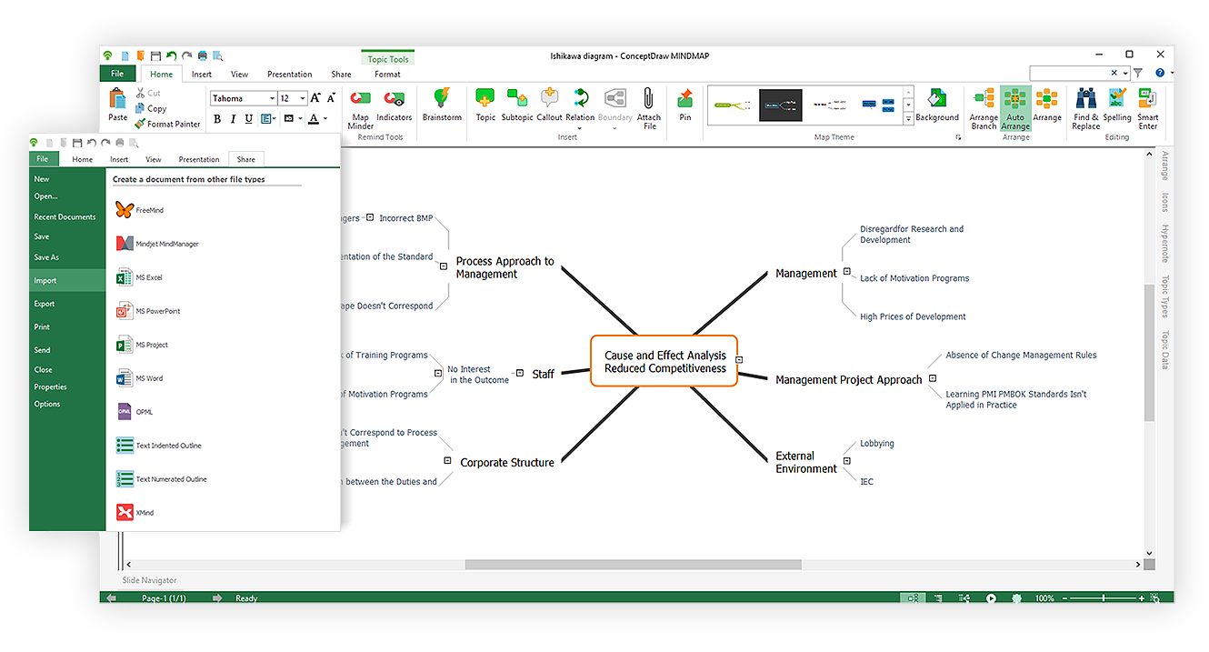Import from OPML file

pyautogui.click(x=135, y=412)
